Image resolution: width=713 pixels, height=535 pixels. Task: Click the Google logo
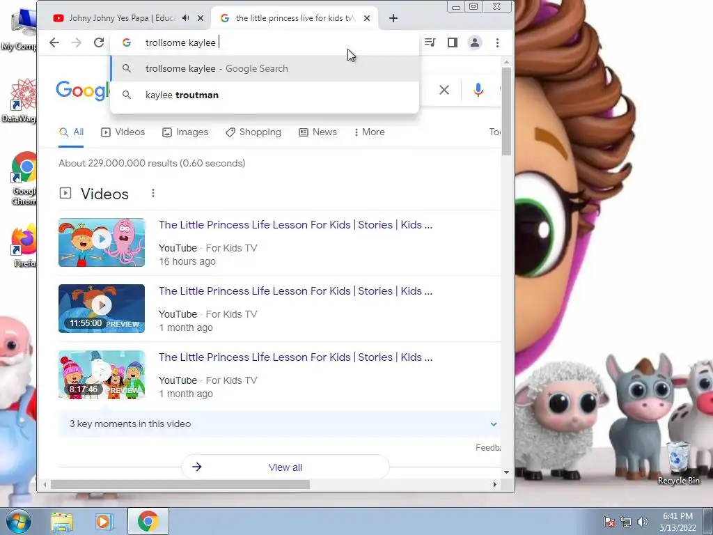[x=82, y=90]
